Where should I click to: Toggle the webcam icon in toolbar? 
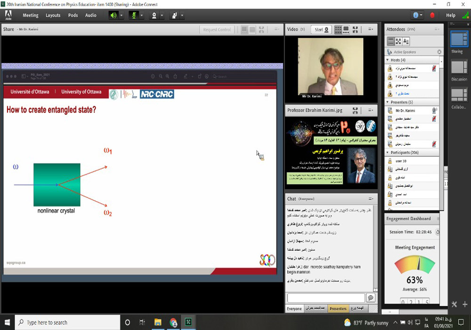(154, 15)
